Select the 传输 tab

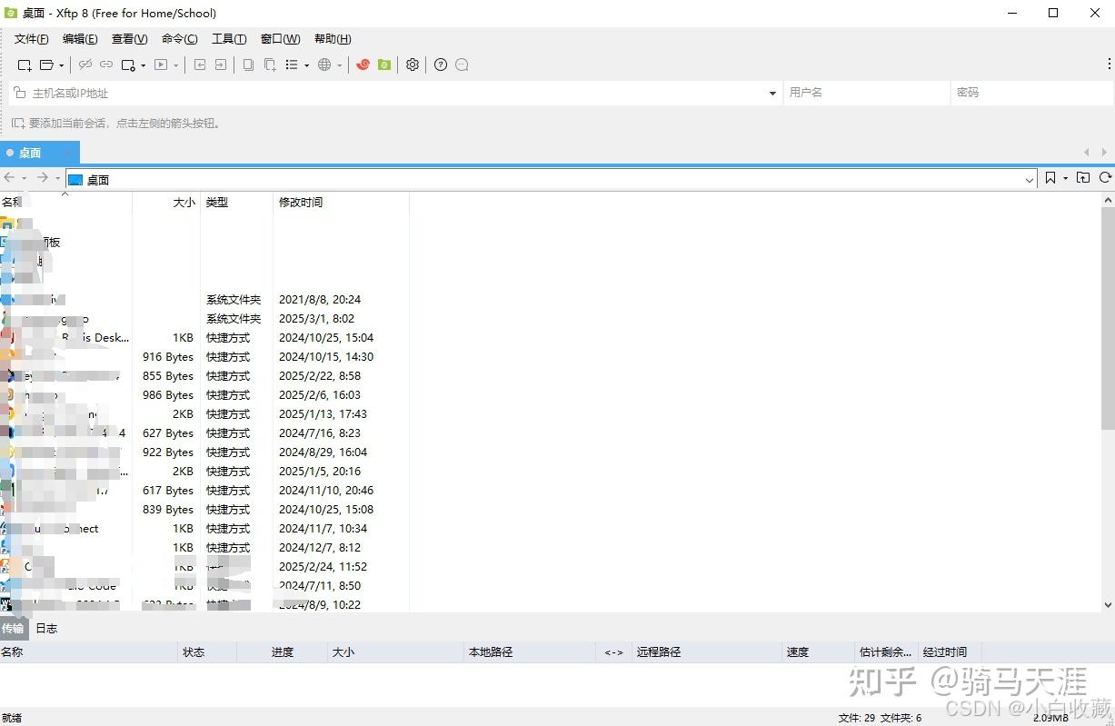[14, 627]
